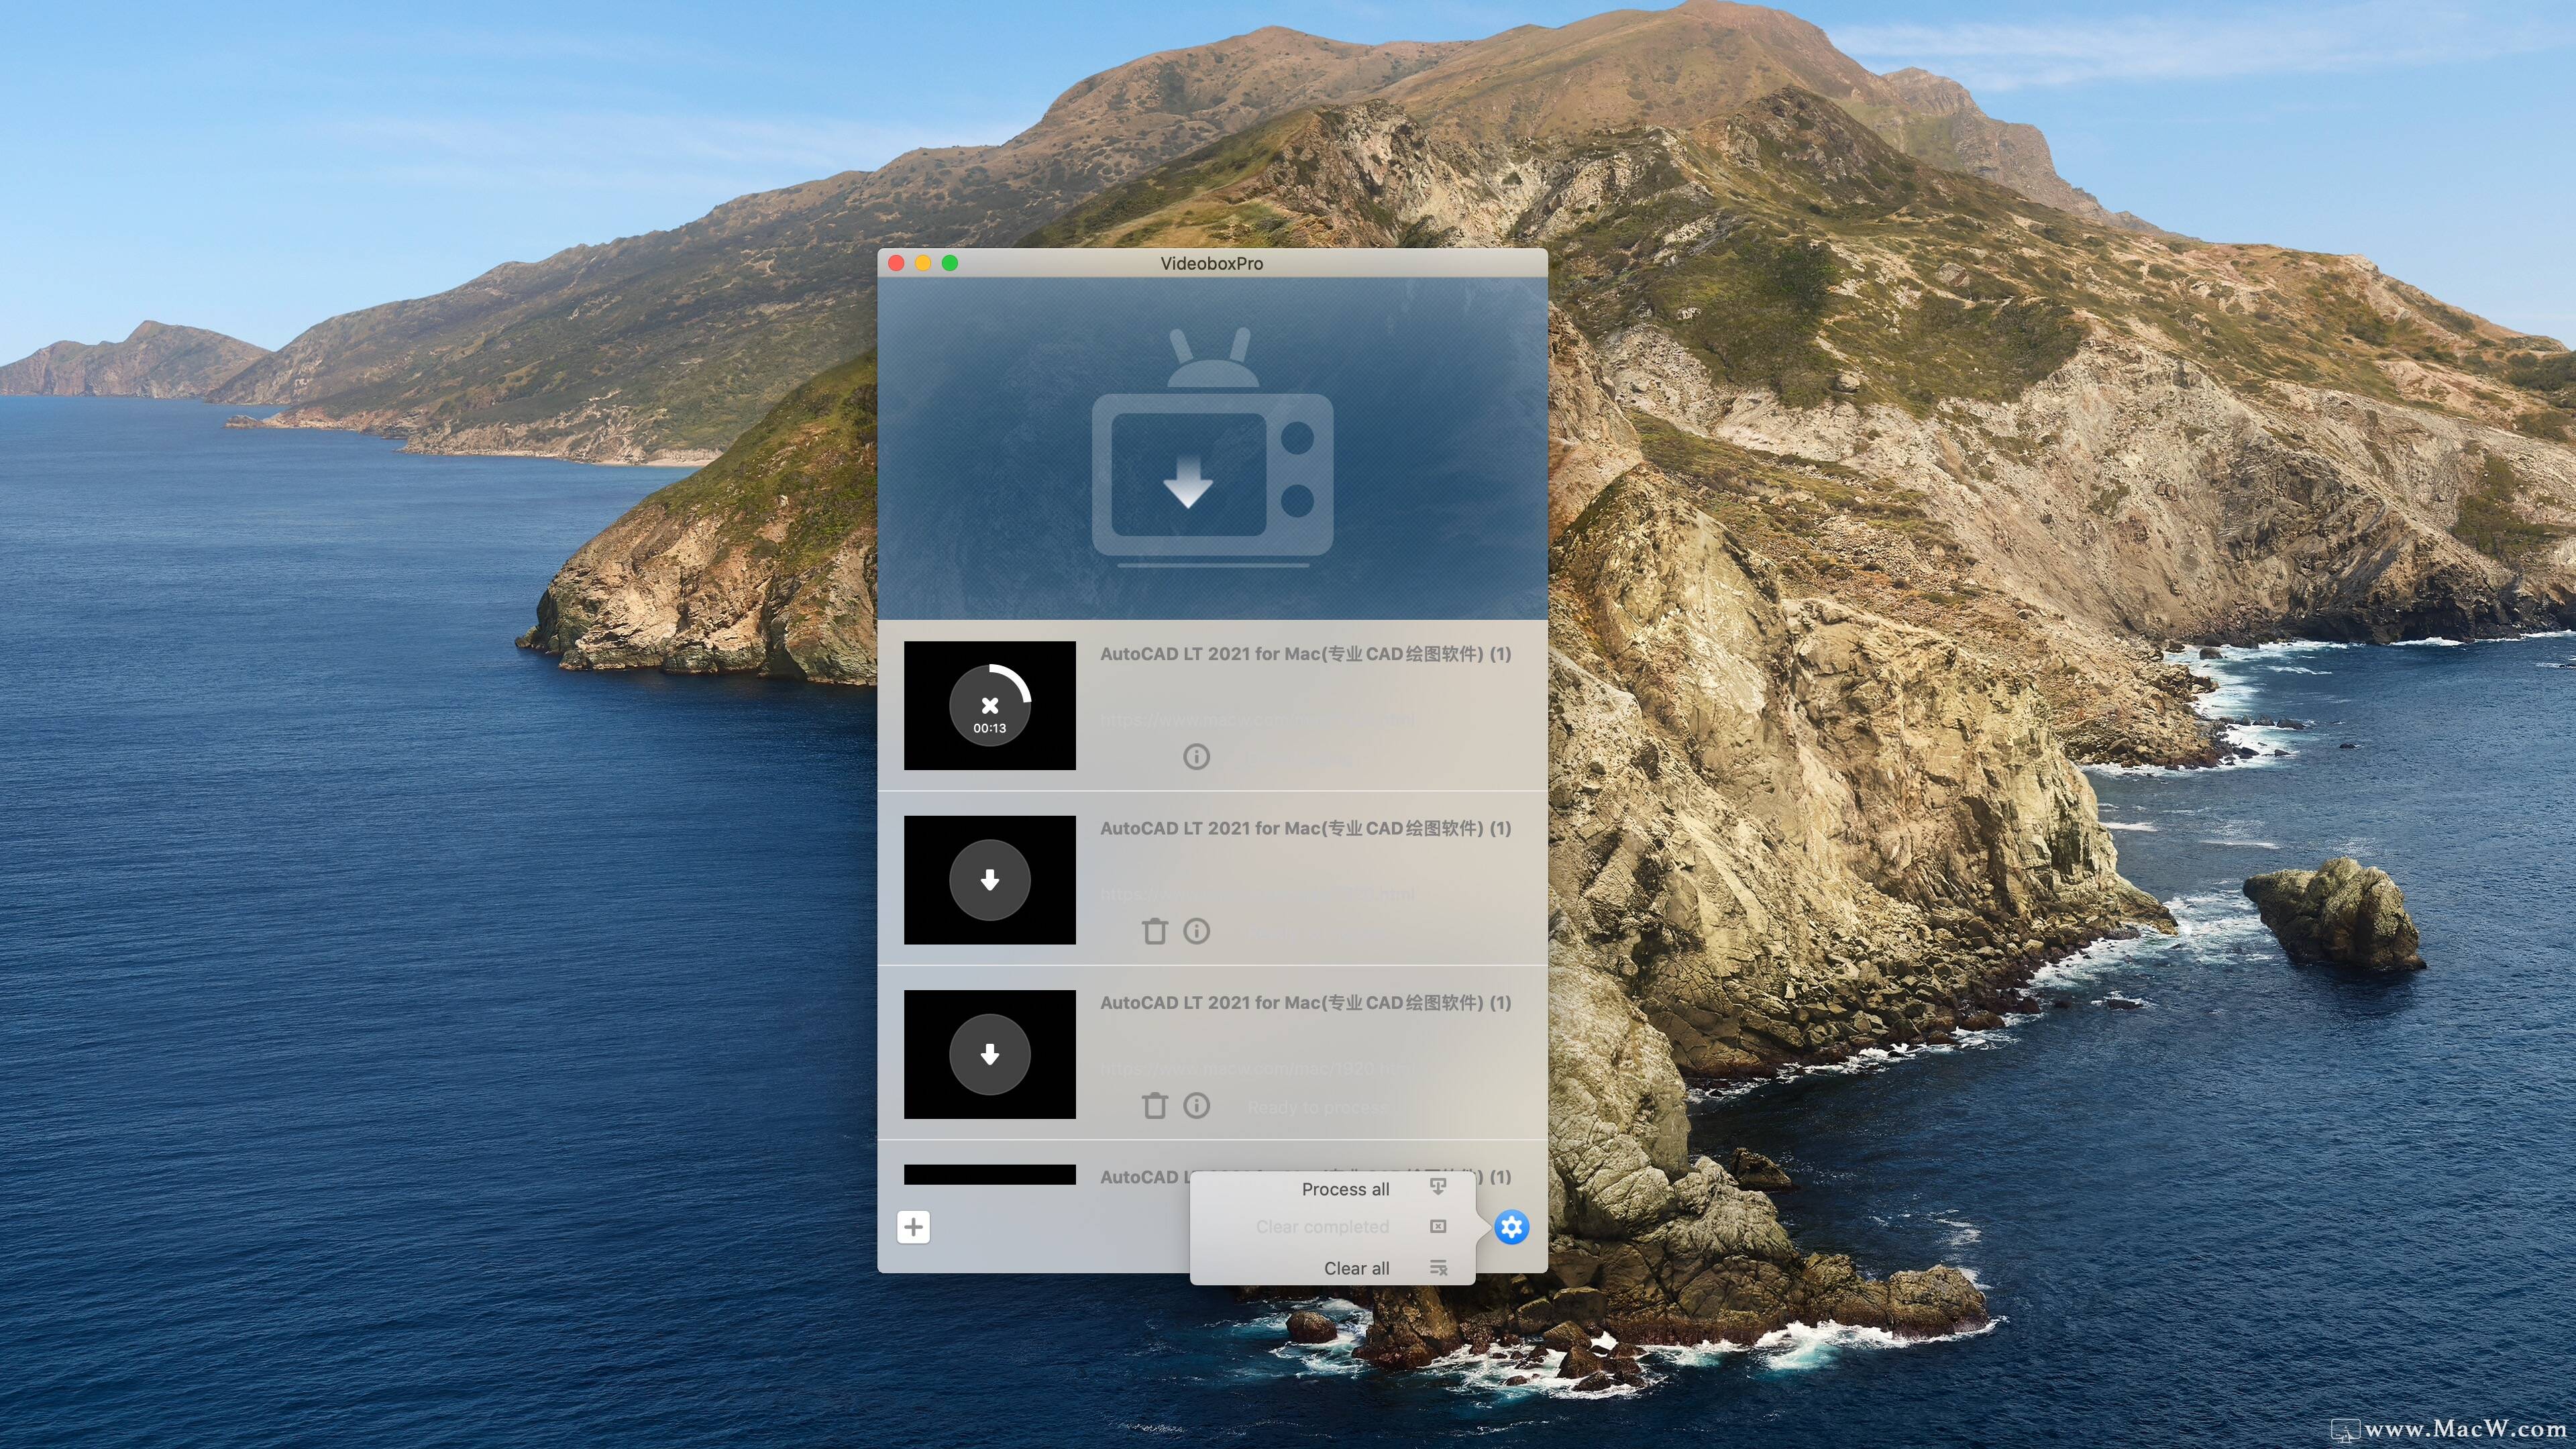The height and width of the screenshot is (1449, 2576).
Task: Select the title of the item downloading at 00:13
Action: (1305, 654)
